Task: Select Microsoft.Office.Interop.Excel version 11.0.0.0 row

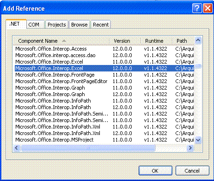Action: tap(104, 62)
